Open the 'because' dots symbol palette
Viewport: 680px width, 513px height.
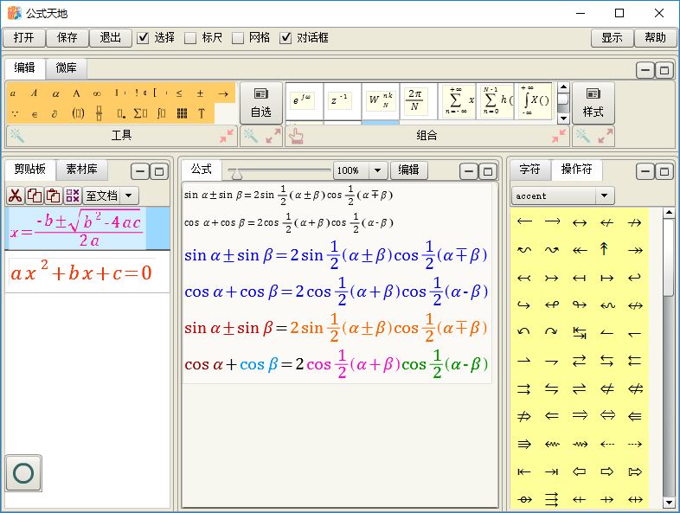point(15,113)
